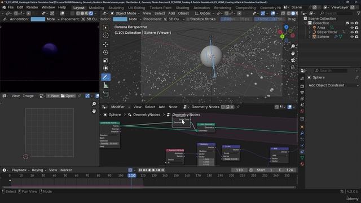Image resolution: width=361 pixels, height=203 pixels.
Task: Select the Measure tool in viewport toolbar
Action: tap(105, 85)
